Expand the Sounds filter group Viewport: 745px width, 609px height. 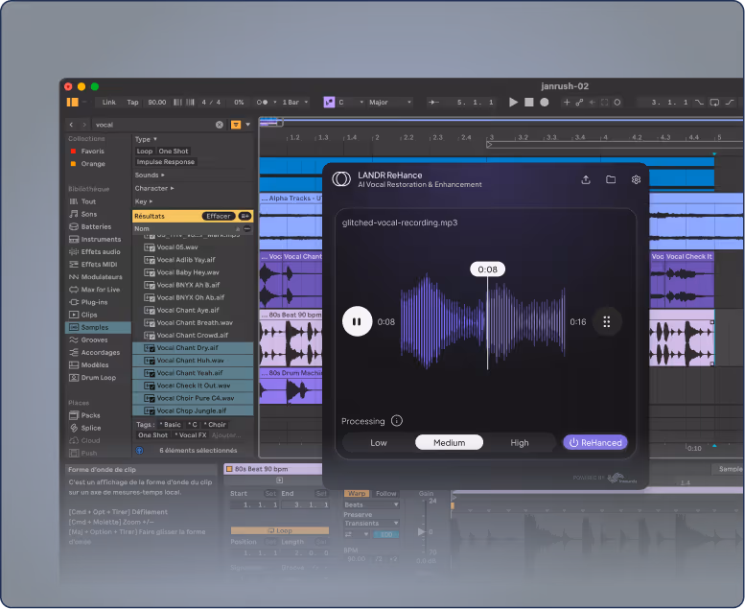[x=150, y=175]
